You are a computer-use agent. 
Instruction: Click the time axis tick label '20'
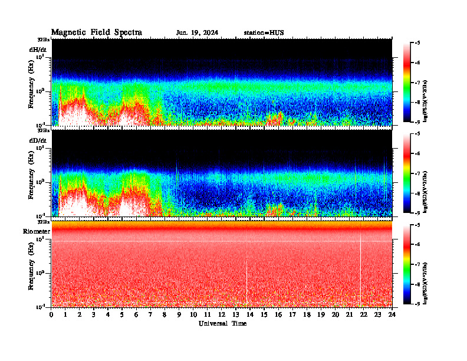(x=336, y=314)
